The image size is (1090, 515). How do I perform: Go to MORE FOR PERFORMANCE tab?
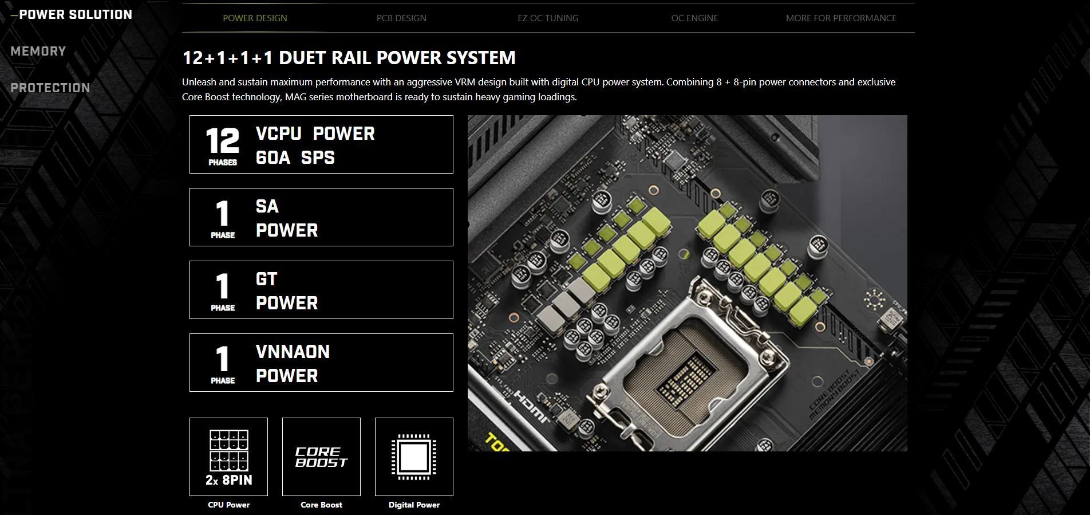(841, 18)
